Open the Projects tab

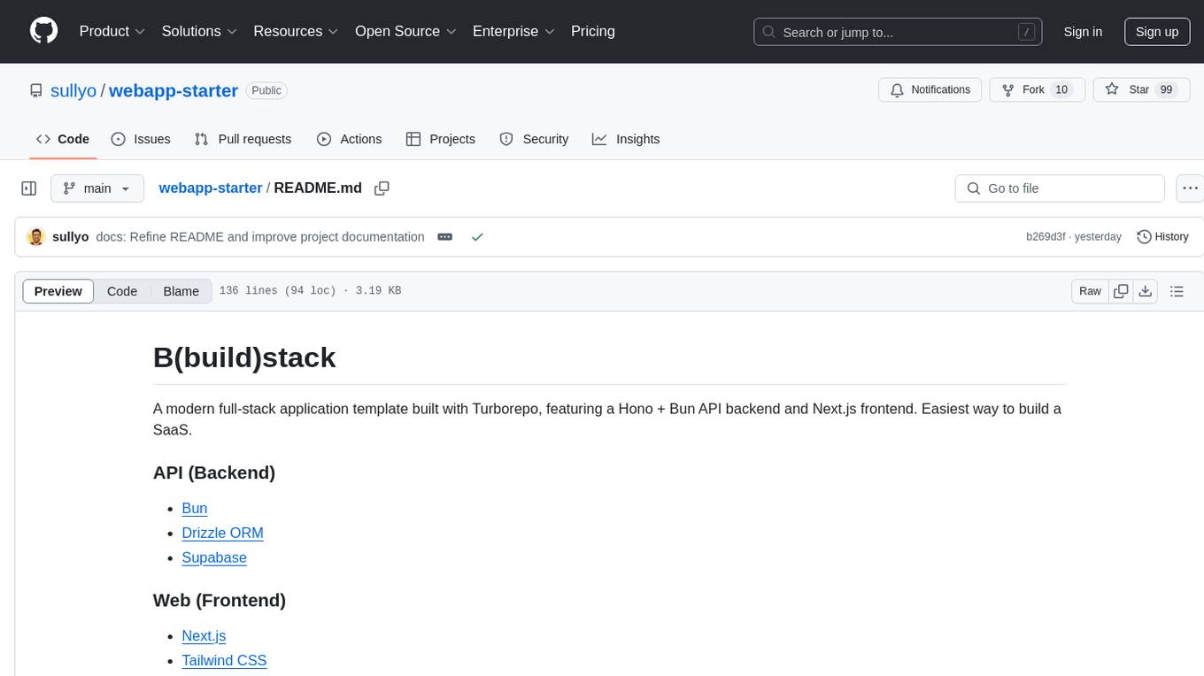pos(441,139)
